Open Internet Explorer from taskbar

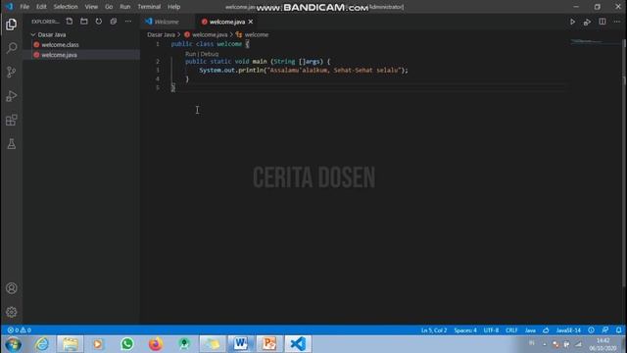[41, 344]
